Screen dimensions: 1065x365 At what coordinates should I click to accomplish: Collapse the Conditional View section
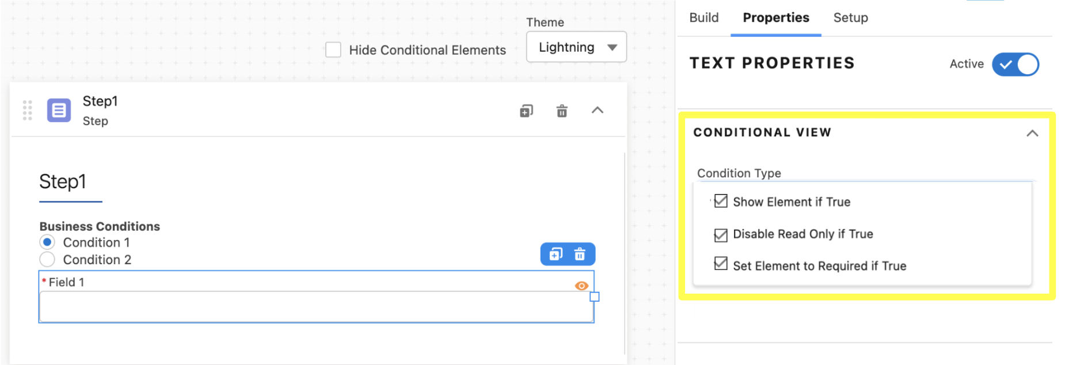click(1032, 133)
